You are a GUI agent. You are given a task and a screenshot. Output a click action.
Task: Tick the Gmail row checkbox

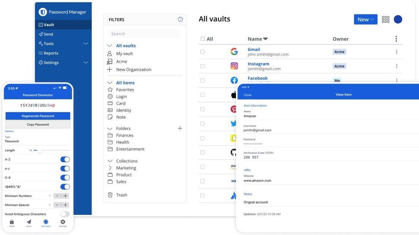point(203,52)
